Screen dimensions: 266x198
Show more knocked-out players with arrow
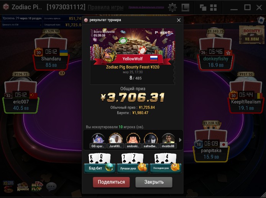click(x=180, y=140)
